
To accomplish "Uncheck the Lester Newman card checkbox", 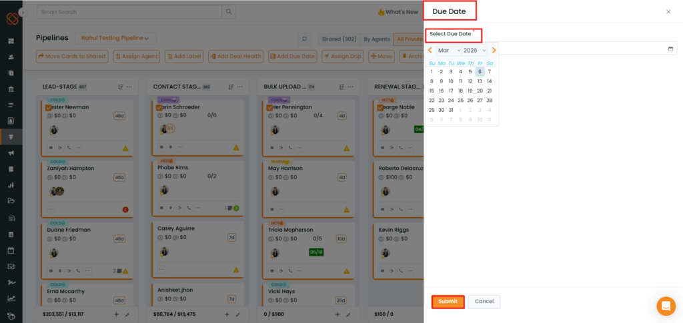I will 48,107.
